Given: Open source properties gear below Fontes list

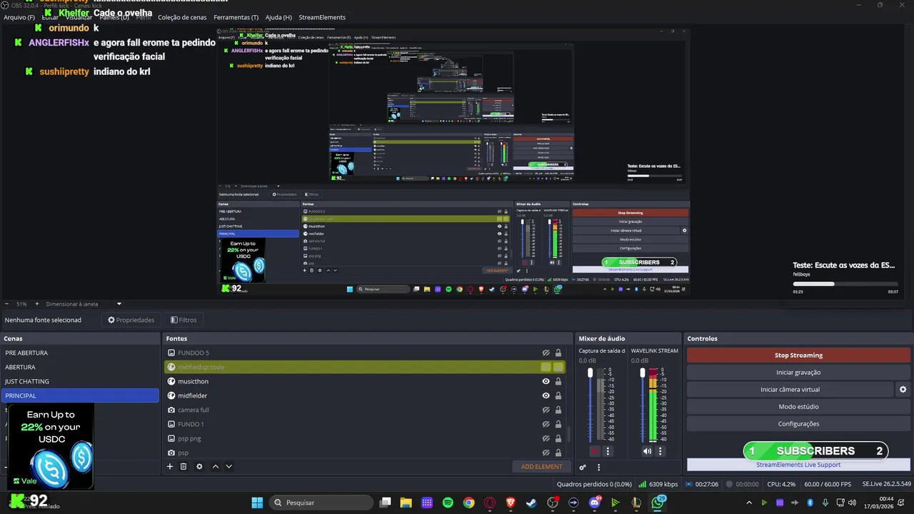Looking at the screenshot, I should [199, 467].
